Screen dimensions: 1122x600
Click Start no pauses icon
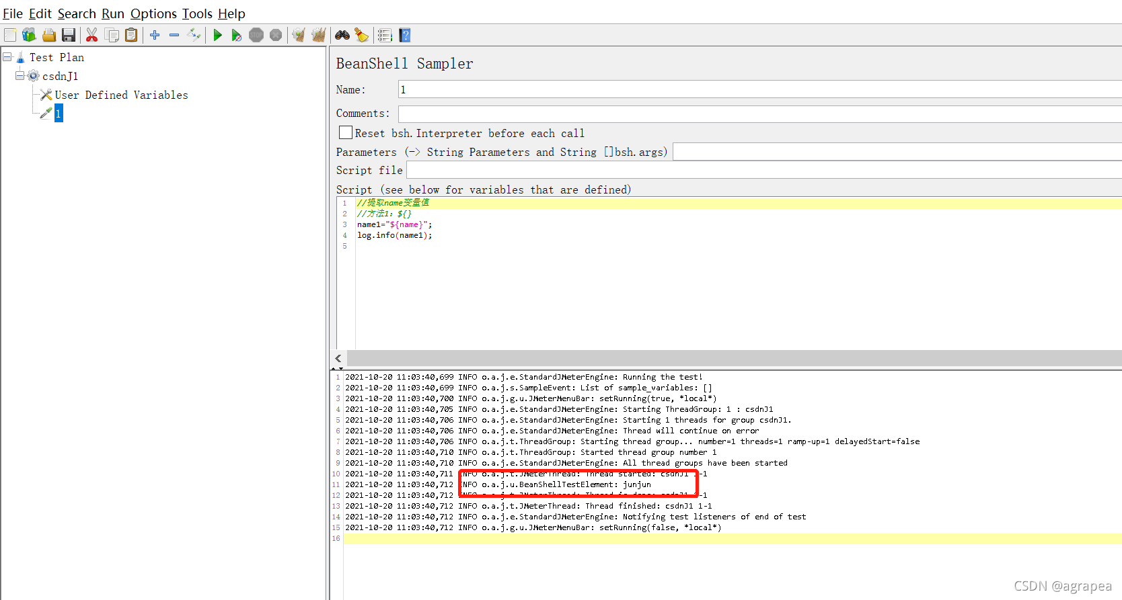point(237,35)
